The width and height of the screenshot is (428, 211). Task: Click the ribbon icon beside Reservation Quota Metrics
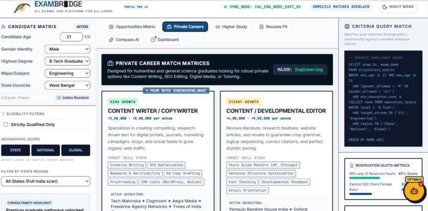pos(352,165)
